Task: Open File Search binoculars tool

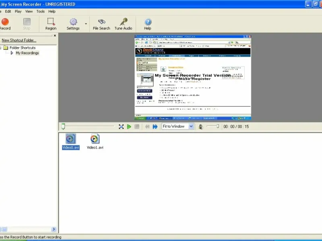Action: coord(101,24)
